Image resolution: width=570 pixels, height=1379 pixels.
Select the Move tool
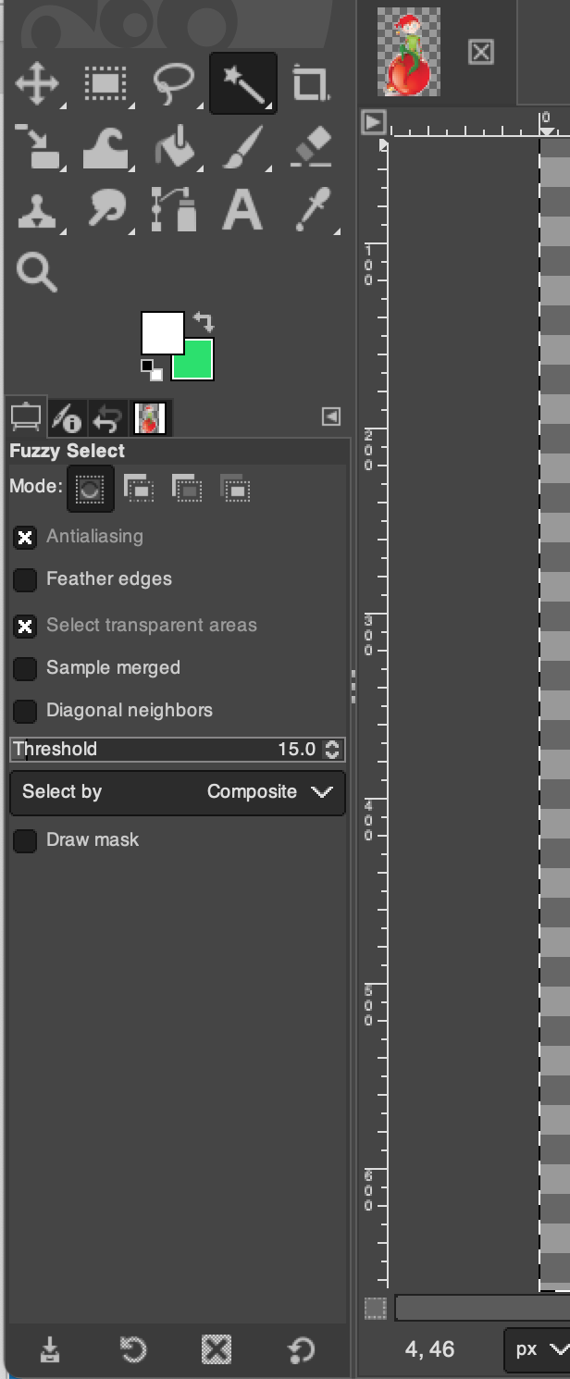[x=37, y=83]
